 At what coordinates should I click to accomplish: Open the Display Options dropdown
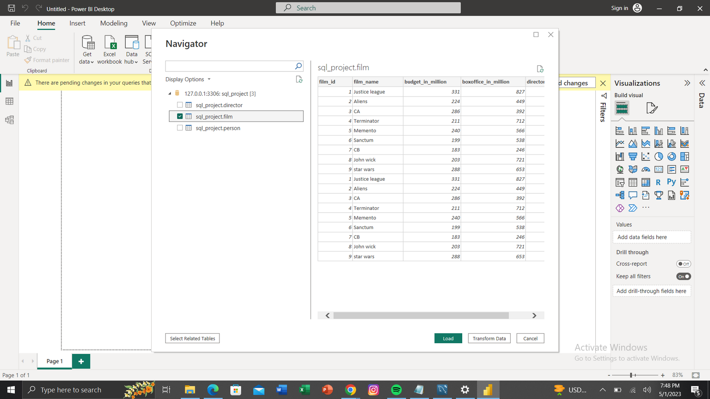coord(188,79)
